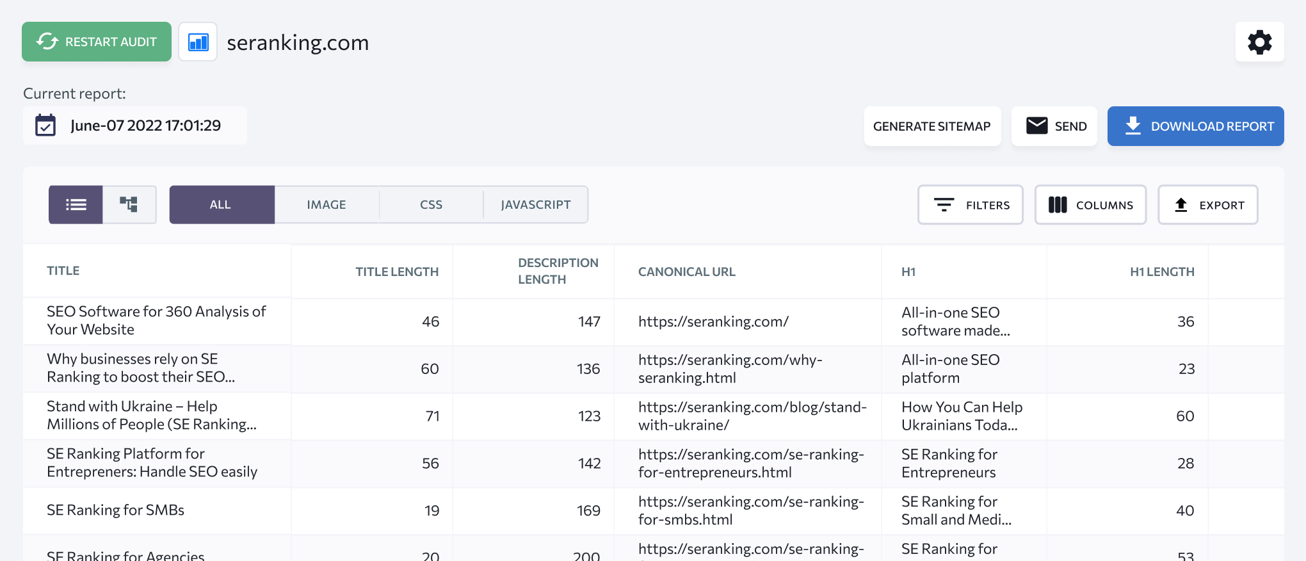The width and height of the screenshot is (1306, 561).
Task: Click title 'Why businesses rely on SE Ranking'
Action: (x=141, y=368)
